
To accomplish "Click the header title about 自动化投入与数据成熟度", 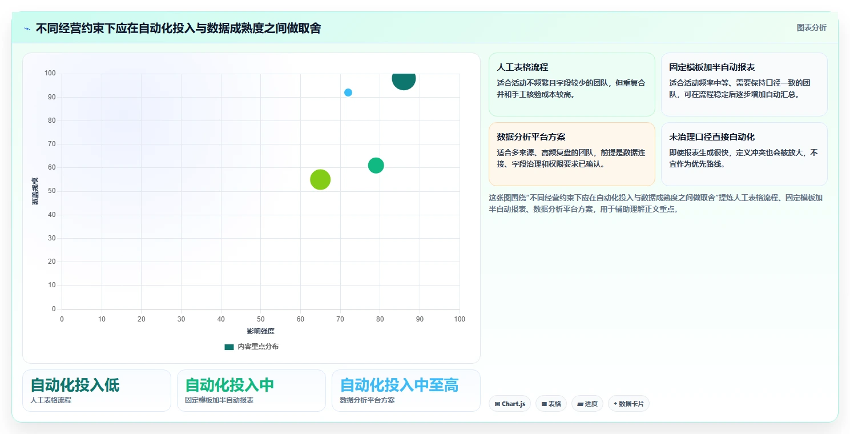I will coord(178,28).
